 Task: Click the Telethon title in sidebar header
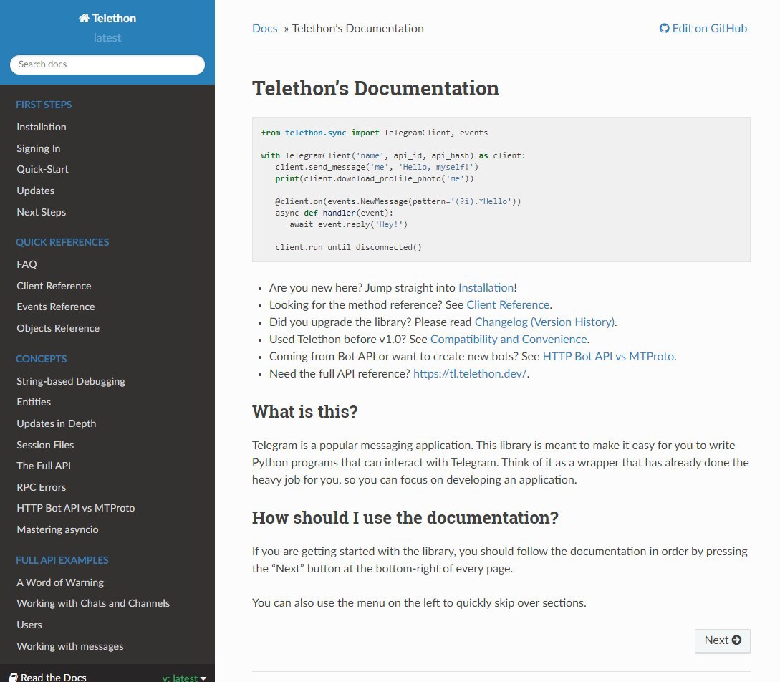point(114,19)
